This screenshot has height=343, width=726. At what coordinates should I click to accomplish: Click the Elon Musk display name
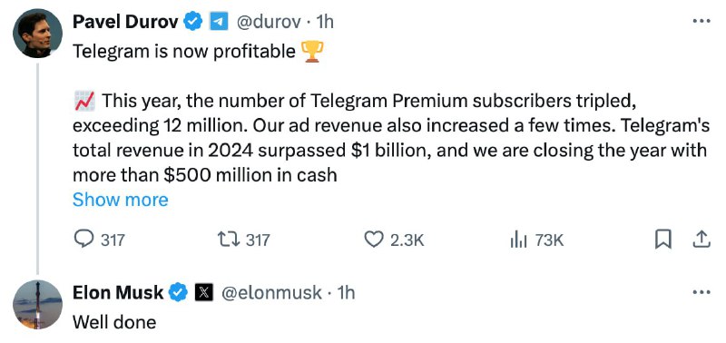[118, 292]
